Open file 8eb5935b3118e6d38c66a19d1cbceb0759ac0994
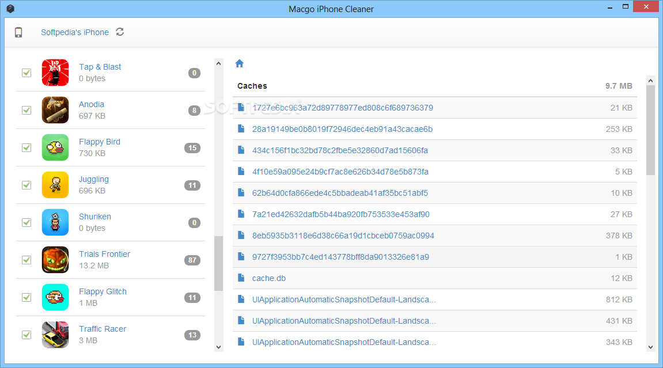The image size is (663, 368). tap(343, 236)
